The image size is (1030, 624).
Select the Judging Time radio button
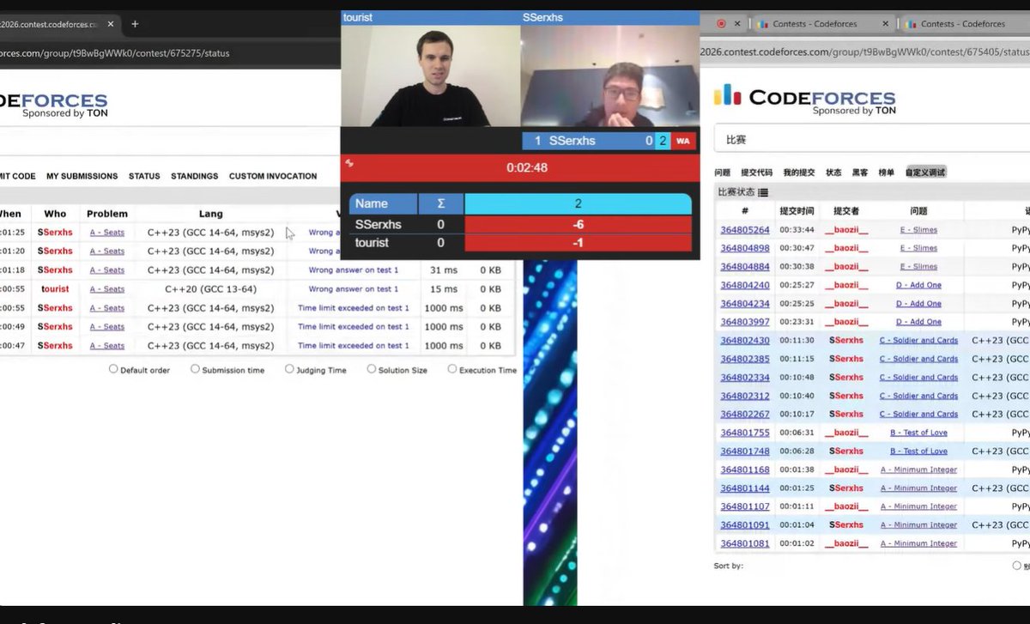click(x=289, y=369)
